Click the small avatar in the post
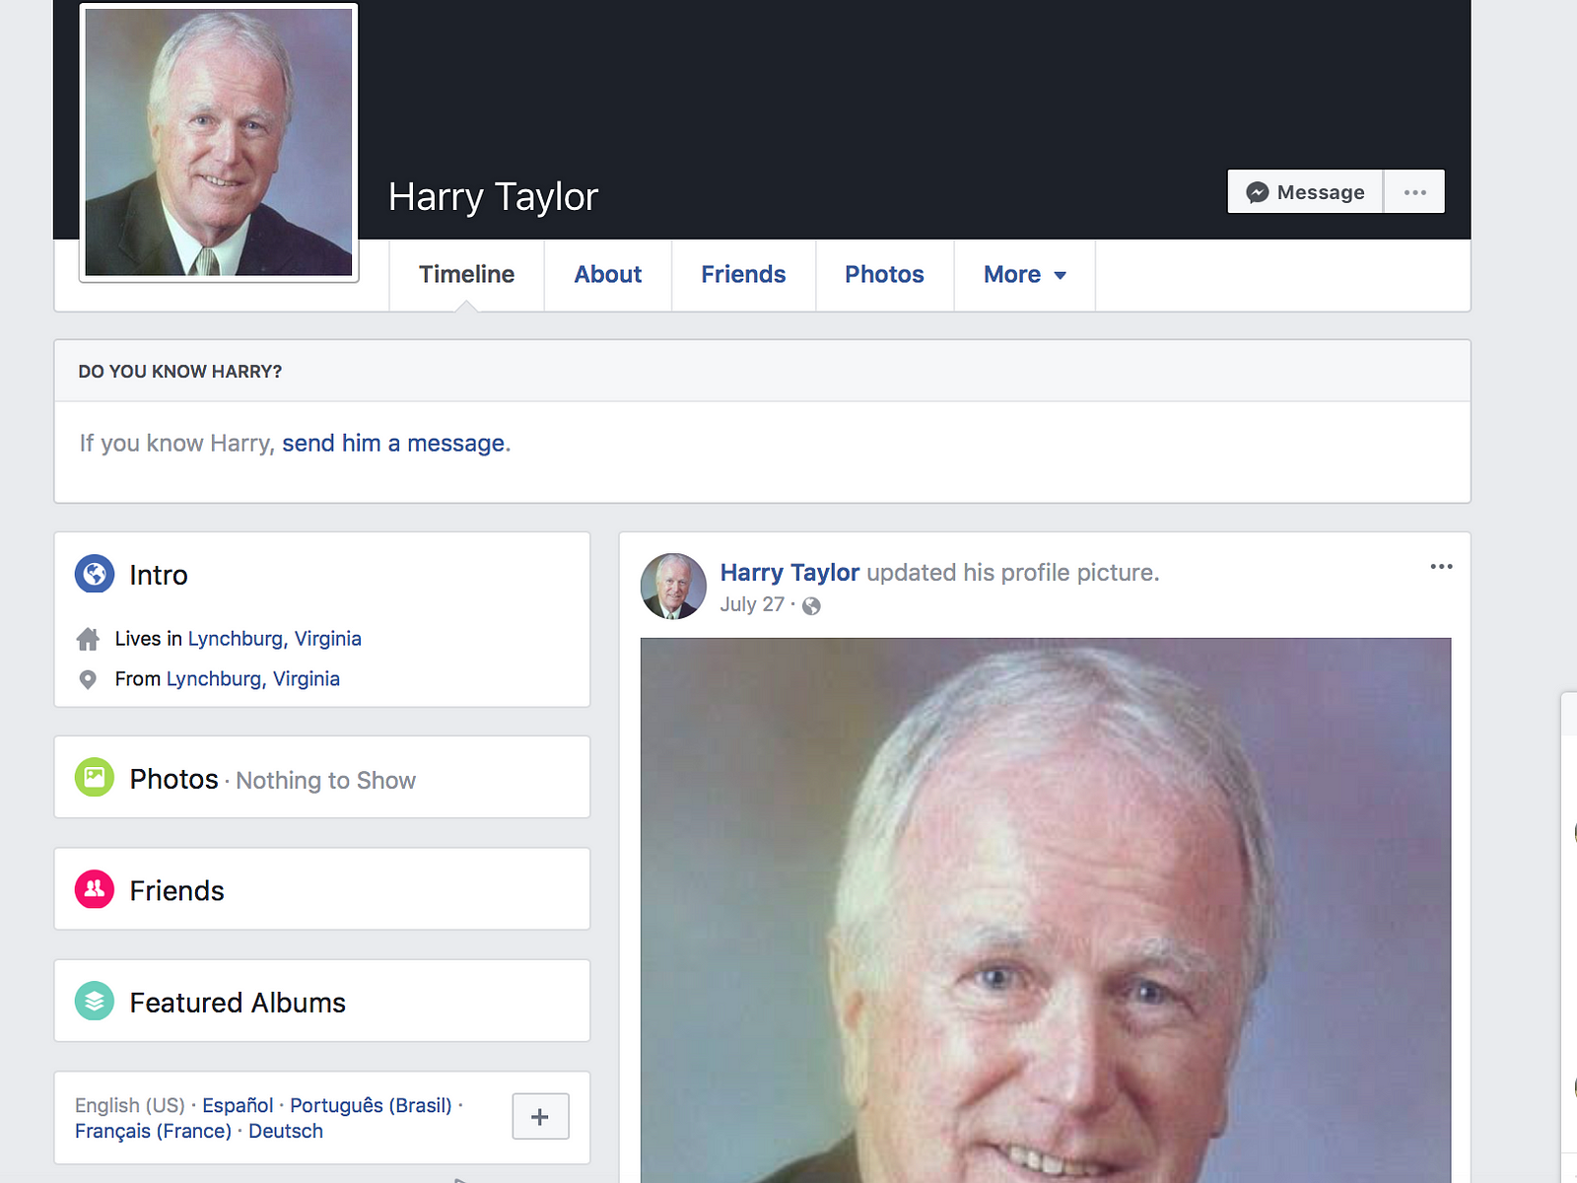The image size is (1577, 1183). click(x=673, y=586)
